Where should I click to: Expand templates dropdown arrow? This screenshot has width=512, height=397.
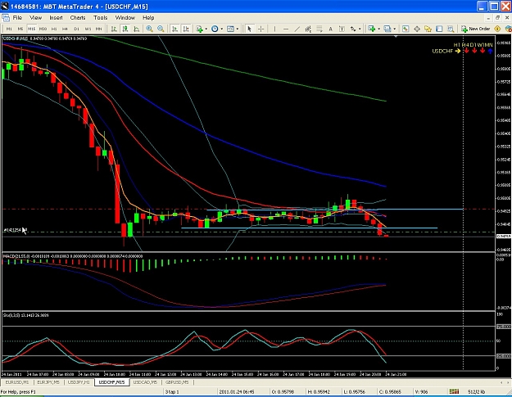238,29
